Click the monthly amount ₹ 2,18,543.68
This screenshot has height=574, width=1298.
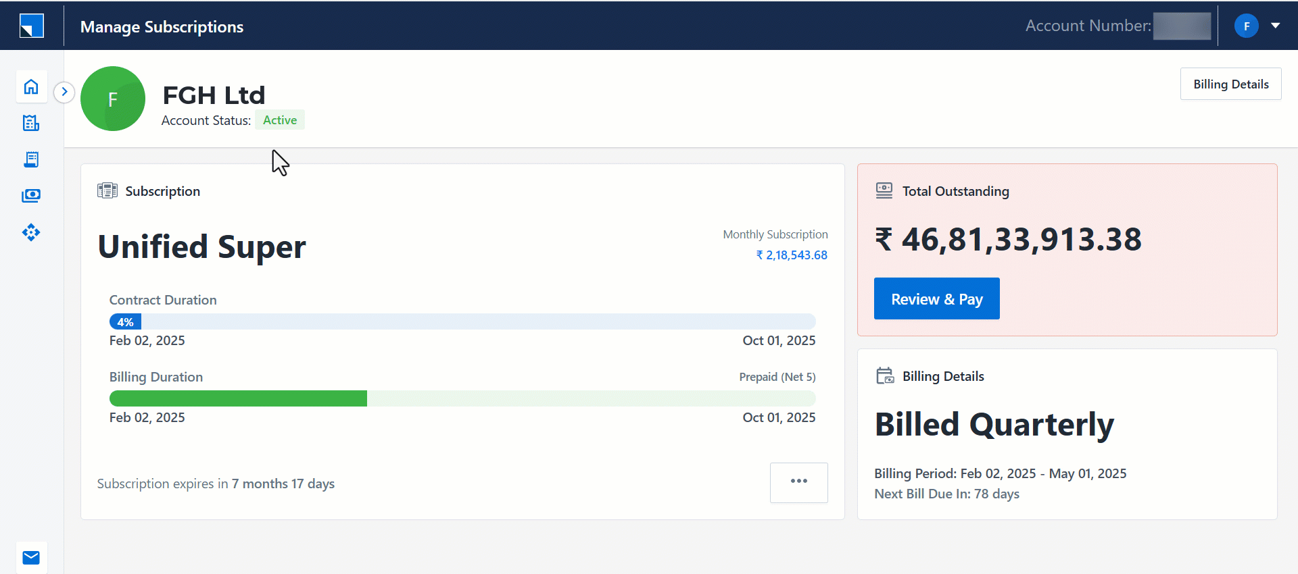[x=792, y=255]
